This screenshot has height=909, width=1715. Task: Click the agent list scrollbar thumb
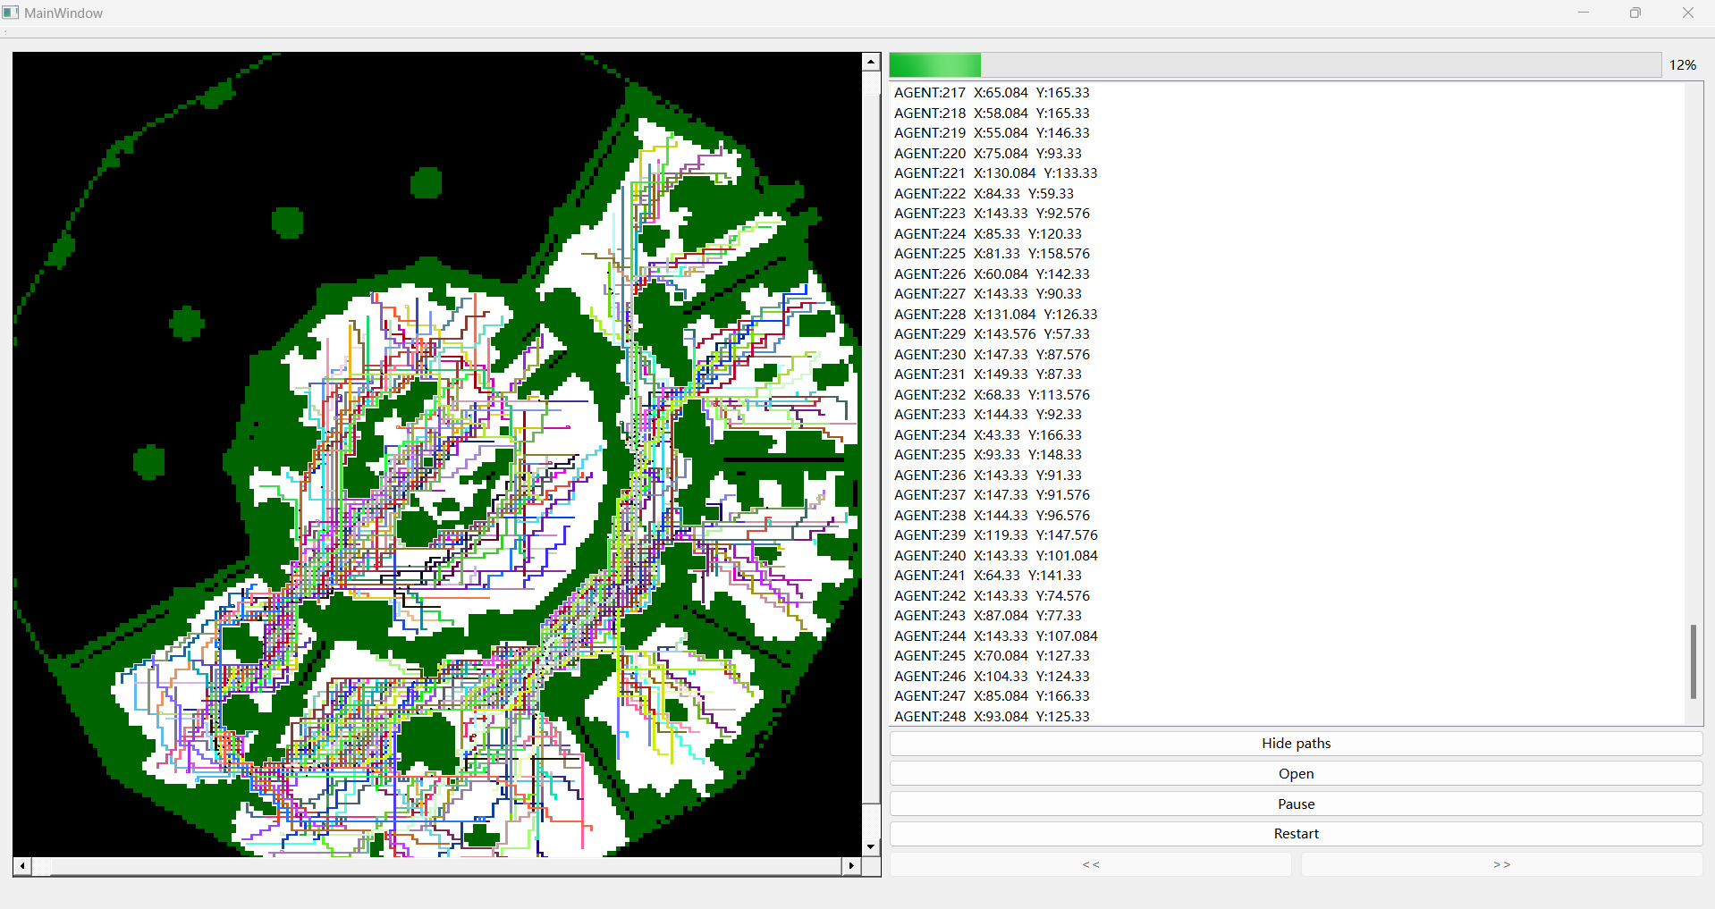click(1693, 661)
